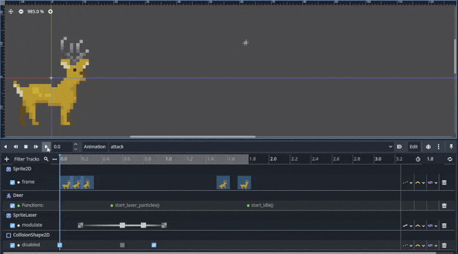Select the disabled keyframe checkbox at 0.0
The width and height of the screenshot is (458, 254).
(60, 245)
